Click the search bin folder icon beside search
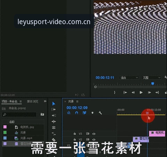167x157 pixels. click(x=42, y=114)
